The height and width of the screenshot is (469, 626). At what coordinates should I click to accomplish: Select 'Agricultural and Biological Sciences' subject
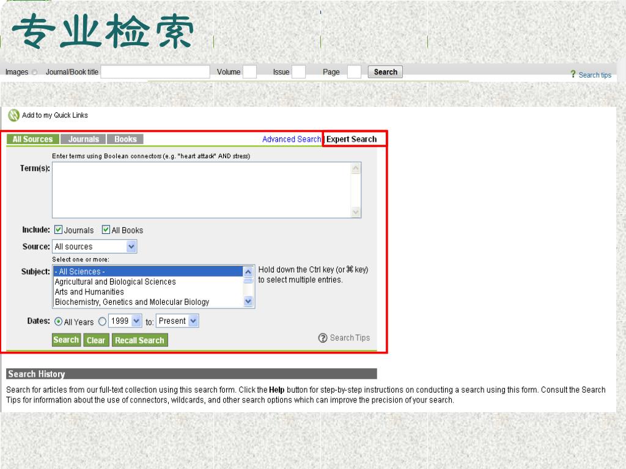pos(148,282)
